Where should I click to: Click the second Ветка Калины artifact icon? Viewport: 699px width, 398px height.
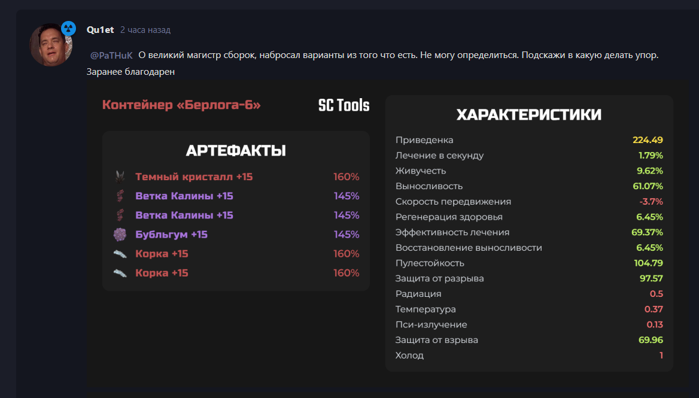click(120, 215)
